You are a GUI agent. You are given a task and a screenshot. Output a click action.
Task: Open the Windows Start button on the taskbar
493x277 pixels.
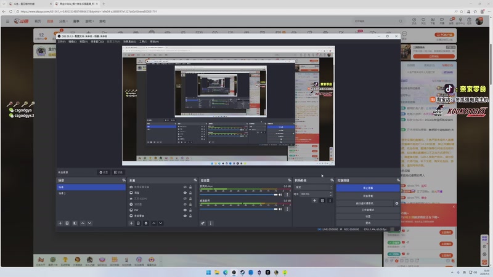pyautogui.click(x=208, y=272)
